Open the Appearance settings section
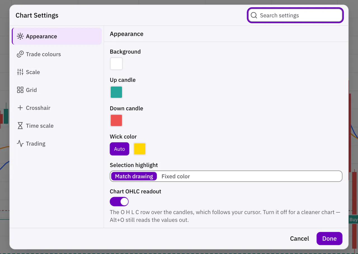The height and width of the screenshot is (254, 358). 57,36
